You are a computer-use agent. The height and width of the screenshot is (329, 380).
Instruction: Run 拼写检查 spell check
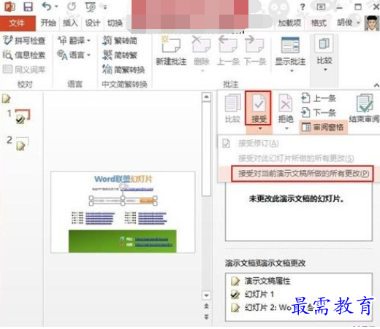tap(24, 41)
